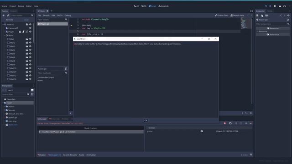The image size is (292, 164).
Task: Open the Output bottom panel tab
Action: pyautogui.click(x=42, y=155)
